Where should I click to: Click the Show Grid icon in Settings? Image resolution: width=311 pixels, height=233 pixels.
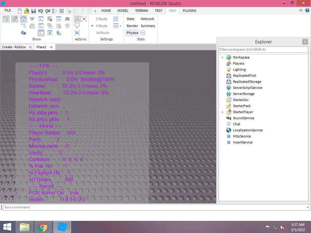click(116, 19)
